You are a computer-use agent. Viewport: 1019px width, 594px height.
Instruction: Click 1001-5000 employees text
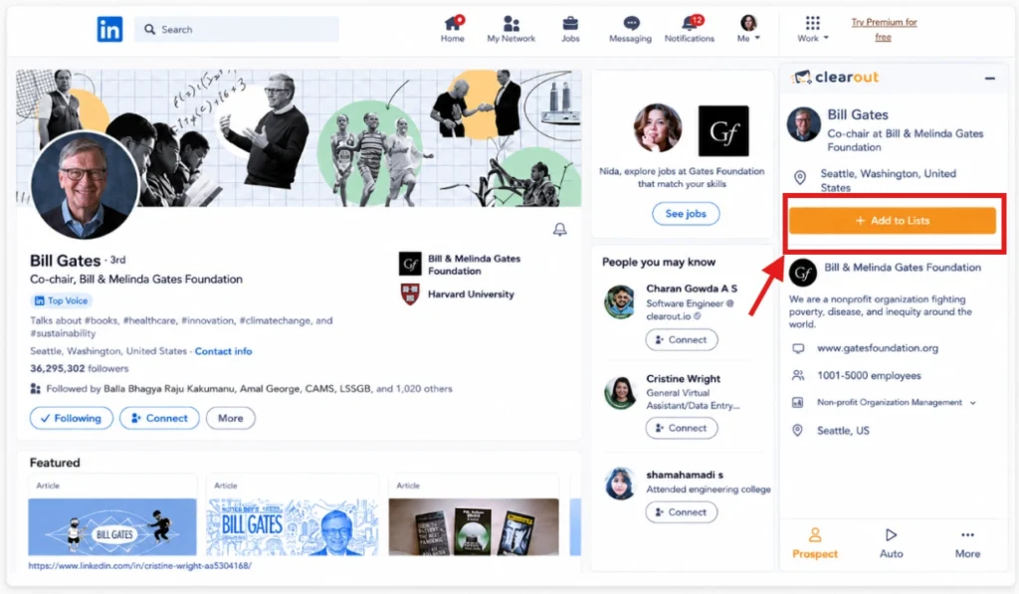pyautogui.click(x=869, y=376)
